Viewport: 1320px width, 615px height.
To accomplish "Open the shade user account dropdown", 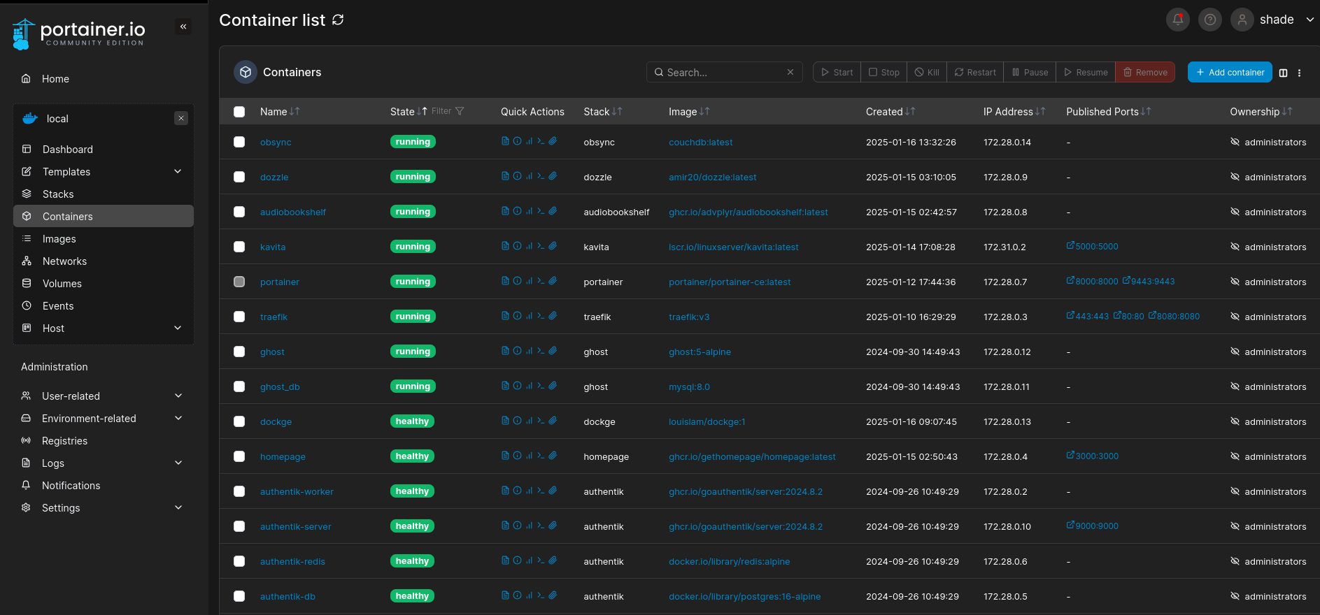I will tap(1273, 20).
